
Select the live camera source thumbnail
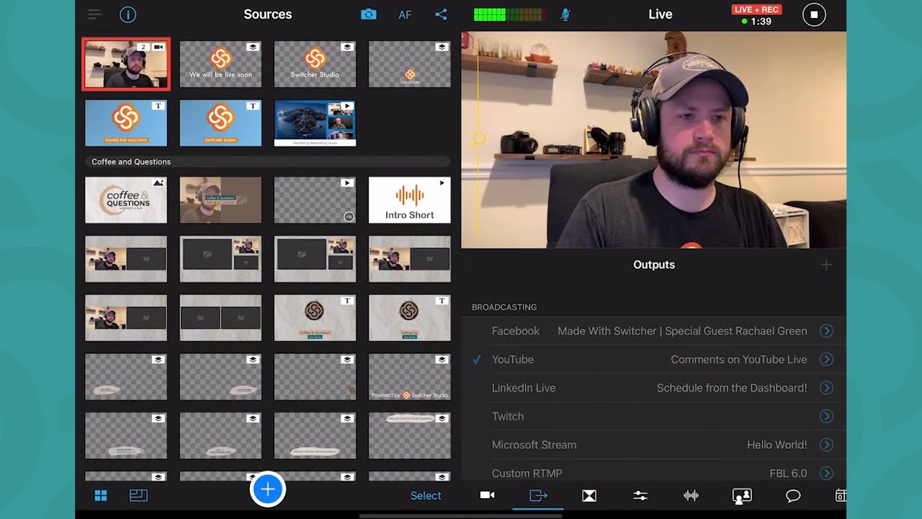click(x=126, y=64)
